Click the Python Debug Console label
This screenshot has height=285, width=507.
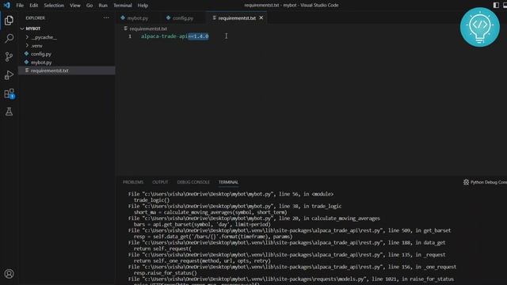coord(489,182)
